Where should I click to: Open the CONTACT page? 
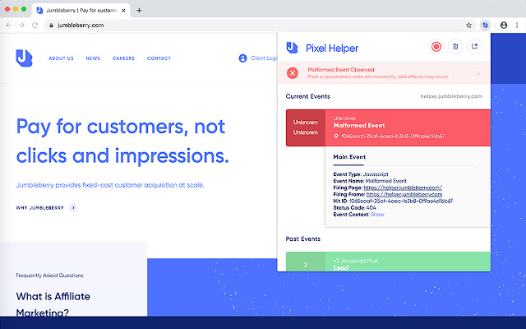click(x=159, y=58)
